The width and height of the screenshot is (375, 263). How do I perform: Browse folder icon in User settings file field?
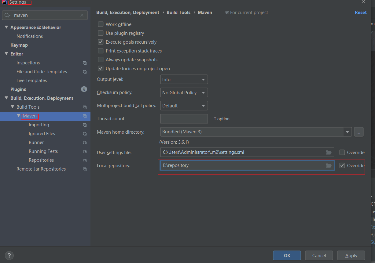(x=329, y=152)
